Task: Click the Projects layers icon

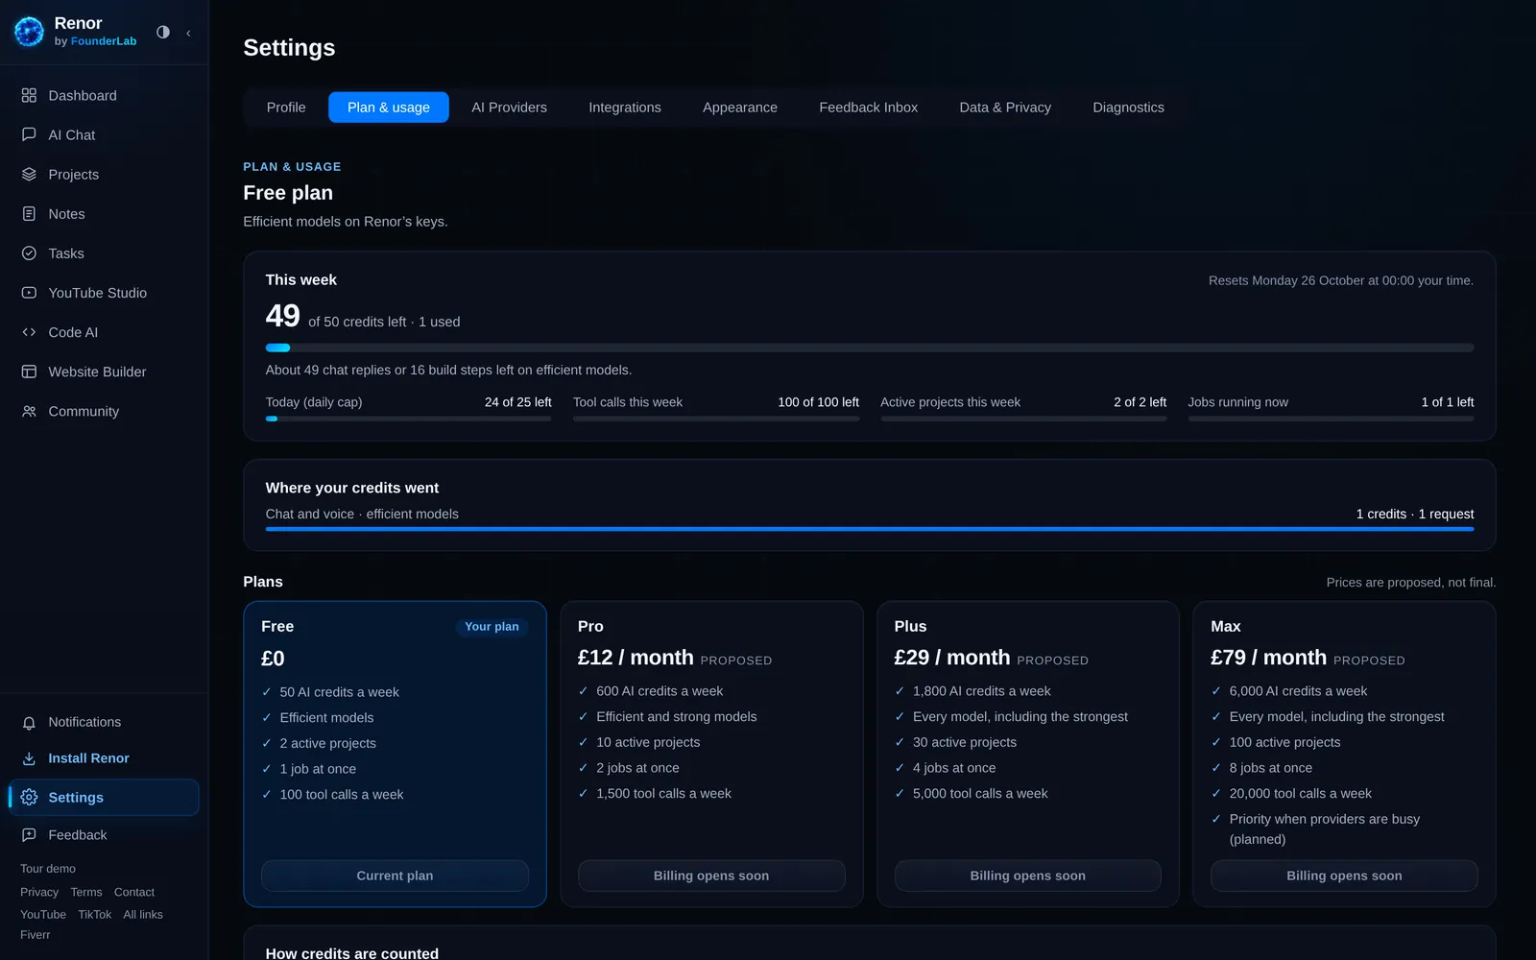Action: [x=29, y=174]
